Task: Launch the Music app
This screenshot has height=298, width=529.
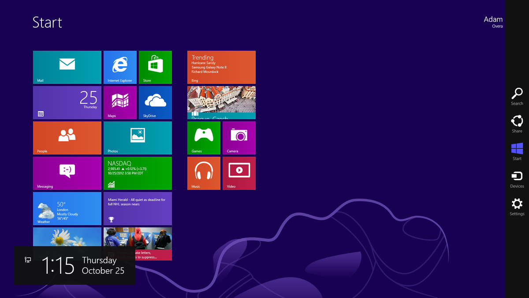Action: pos(204,173)
